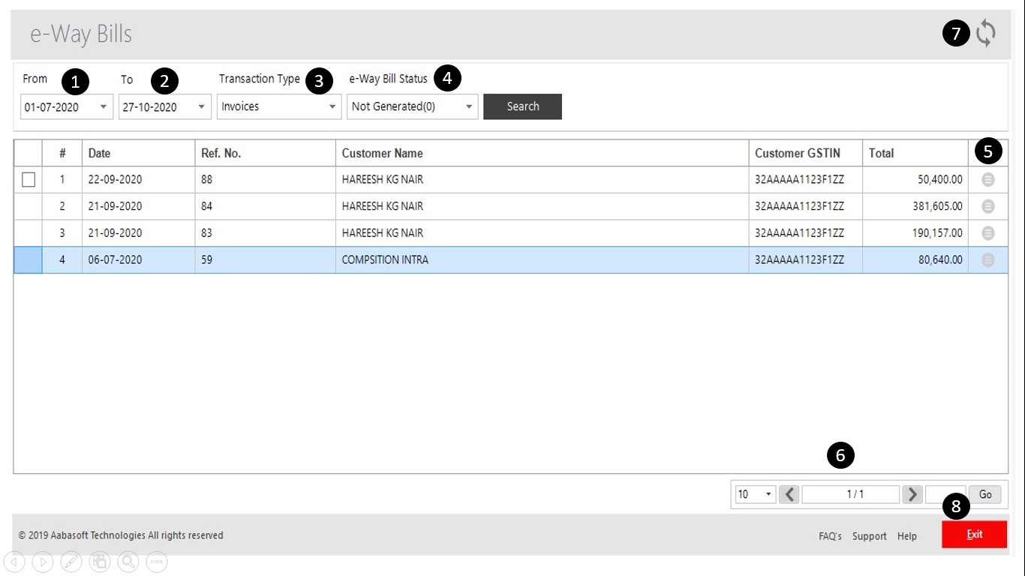
Task: Open the Help link
Action: point(907,536)
